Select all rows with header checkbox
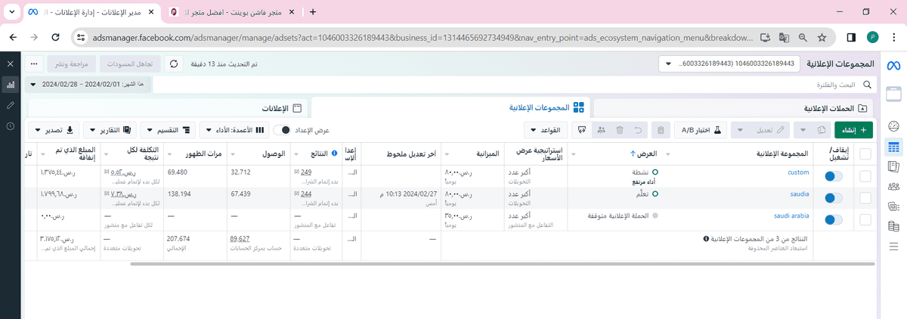 pos(865,154)
